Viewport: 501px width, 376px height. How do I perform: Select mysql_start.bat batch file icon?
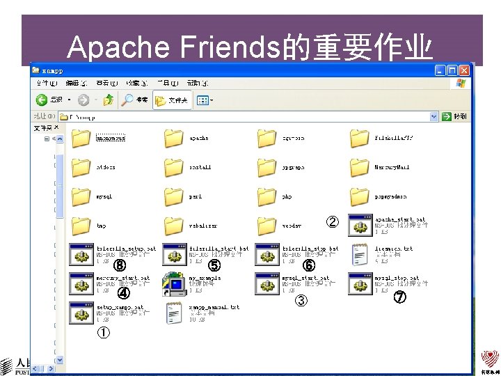[267, 283]
